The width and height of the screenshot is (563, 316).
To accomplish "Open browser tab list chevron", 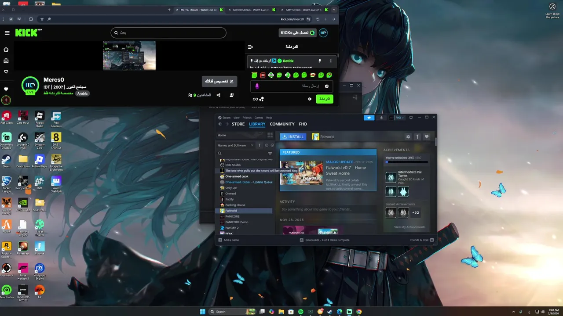I will (334, 10).
